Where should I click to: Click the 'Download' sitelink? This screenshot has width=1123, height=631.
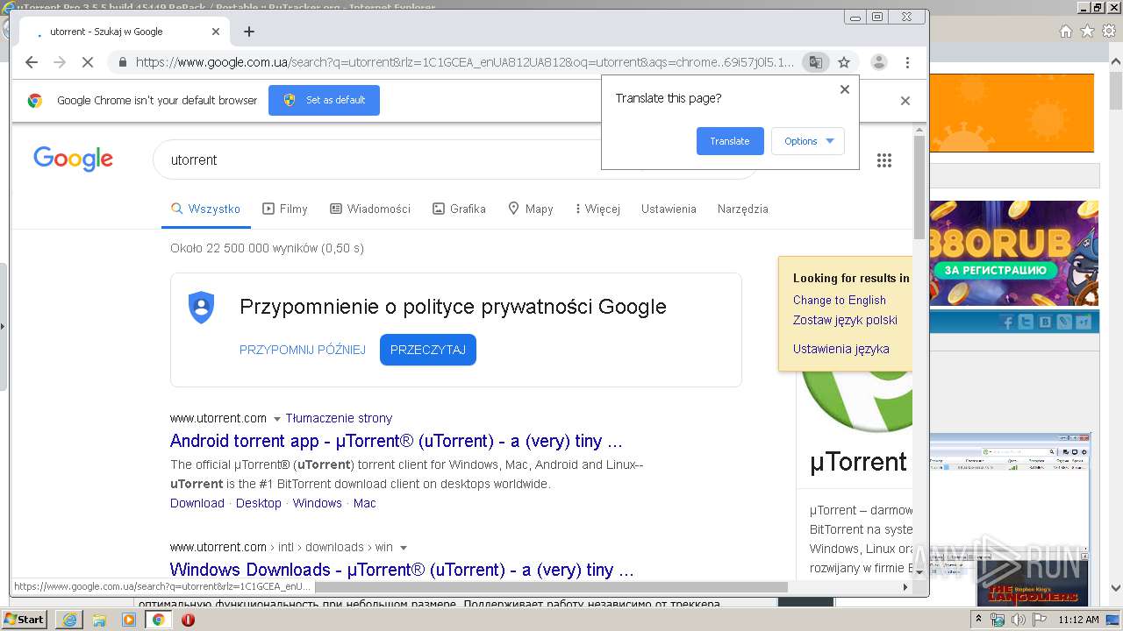coord(197,503)
